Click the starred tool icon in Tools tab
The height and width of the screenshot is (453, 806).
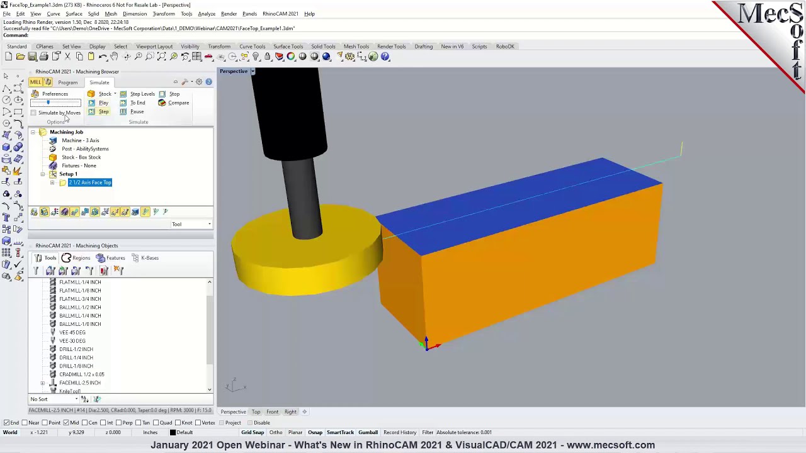point(118,271)
